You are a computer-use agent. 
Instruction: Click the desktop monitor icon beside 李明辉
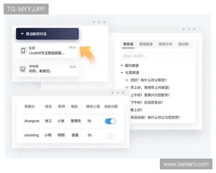tap(23, 69)
